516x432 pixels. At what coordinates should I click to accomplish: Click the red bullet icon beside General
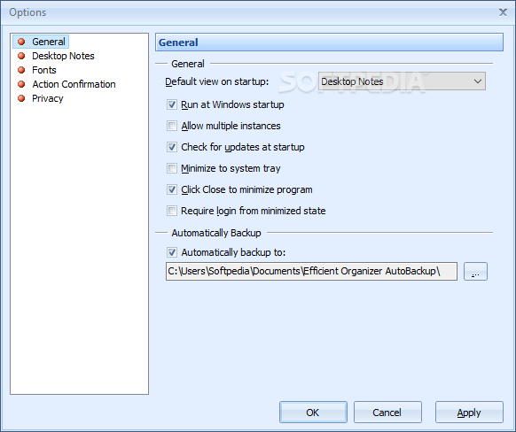click(x=21, y=42)
